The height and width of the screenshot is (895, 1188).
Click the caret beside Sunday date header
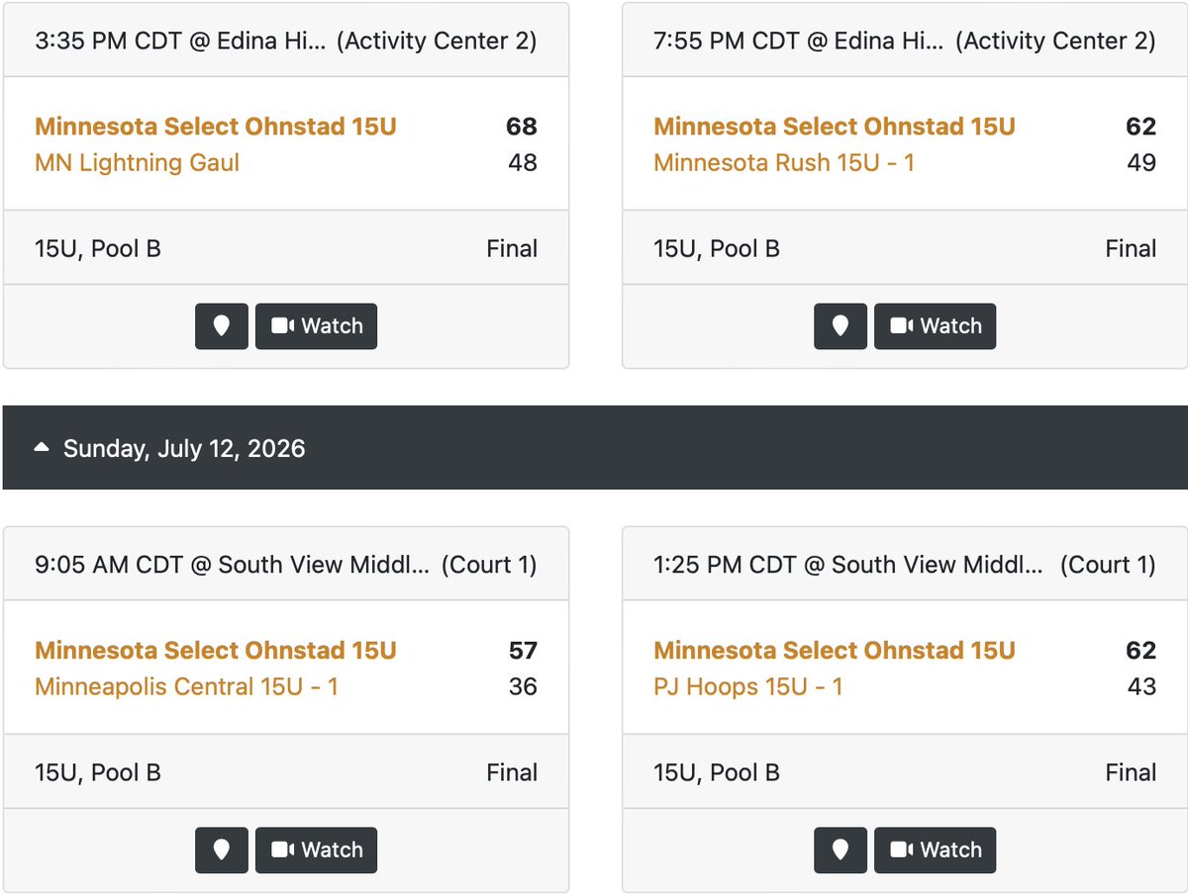(42, 449)
